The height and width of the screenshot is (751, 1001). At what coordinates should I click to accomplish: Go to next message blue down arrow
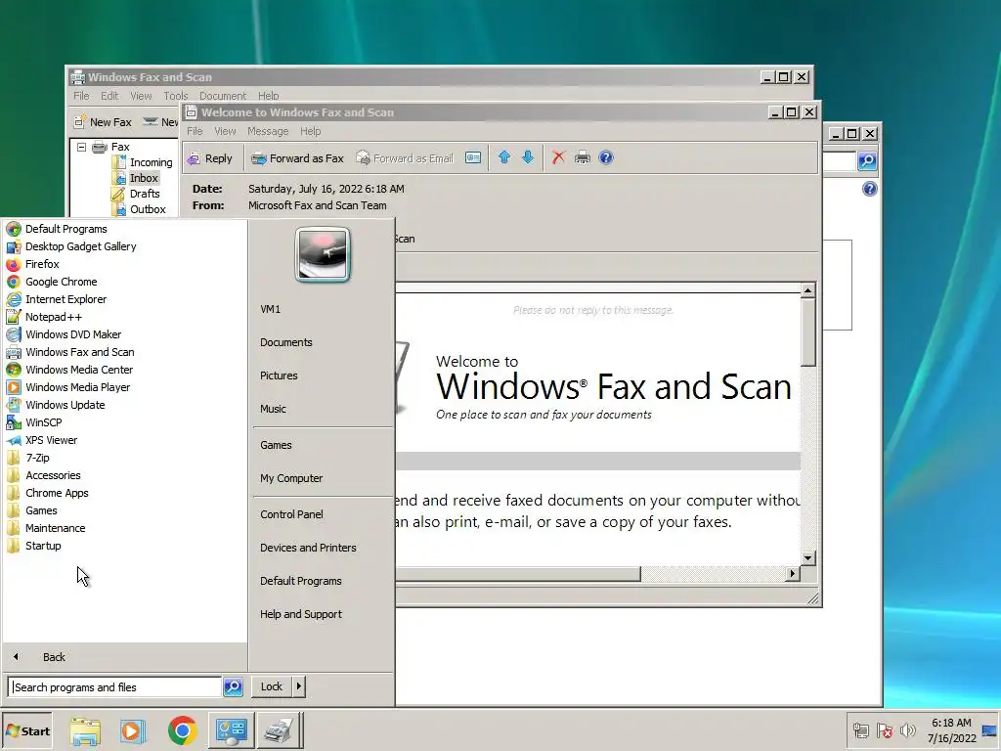[x=528, y=157]
